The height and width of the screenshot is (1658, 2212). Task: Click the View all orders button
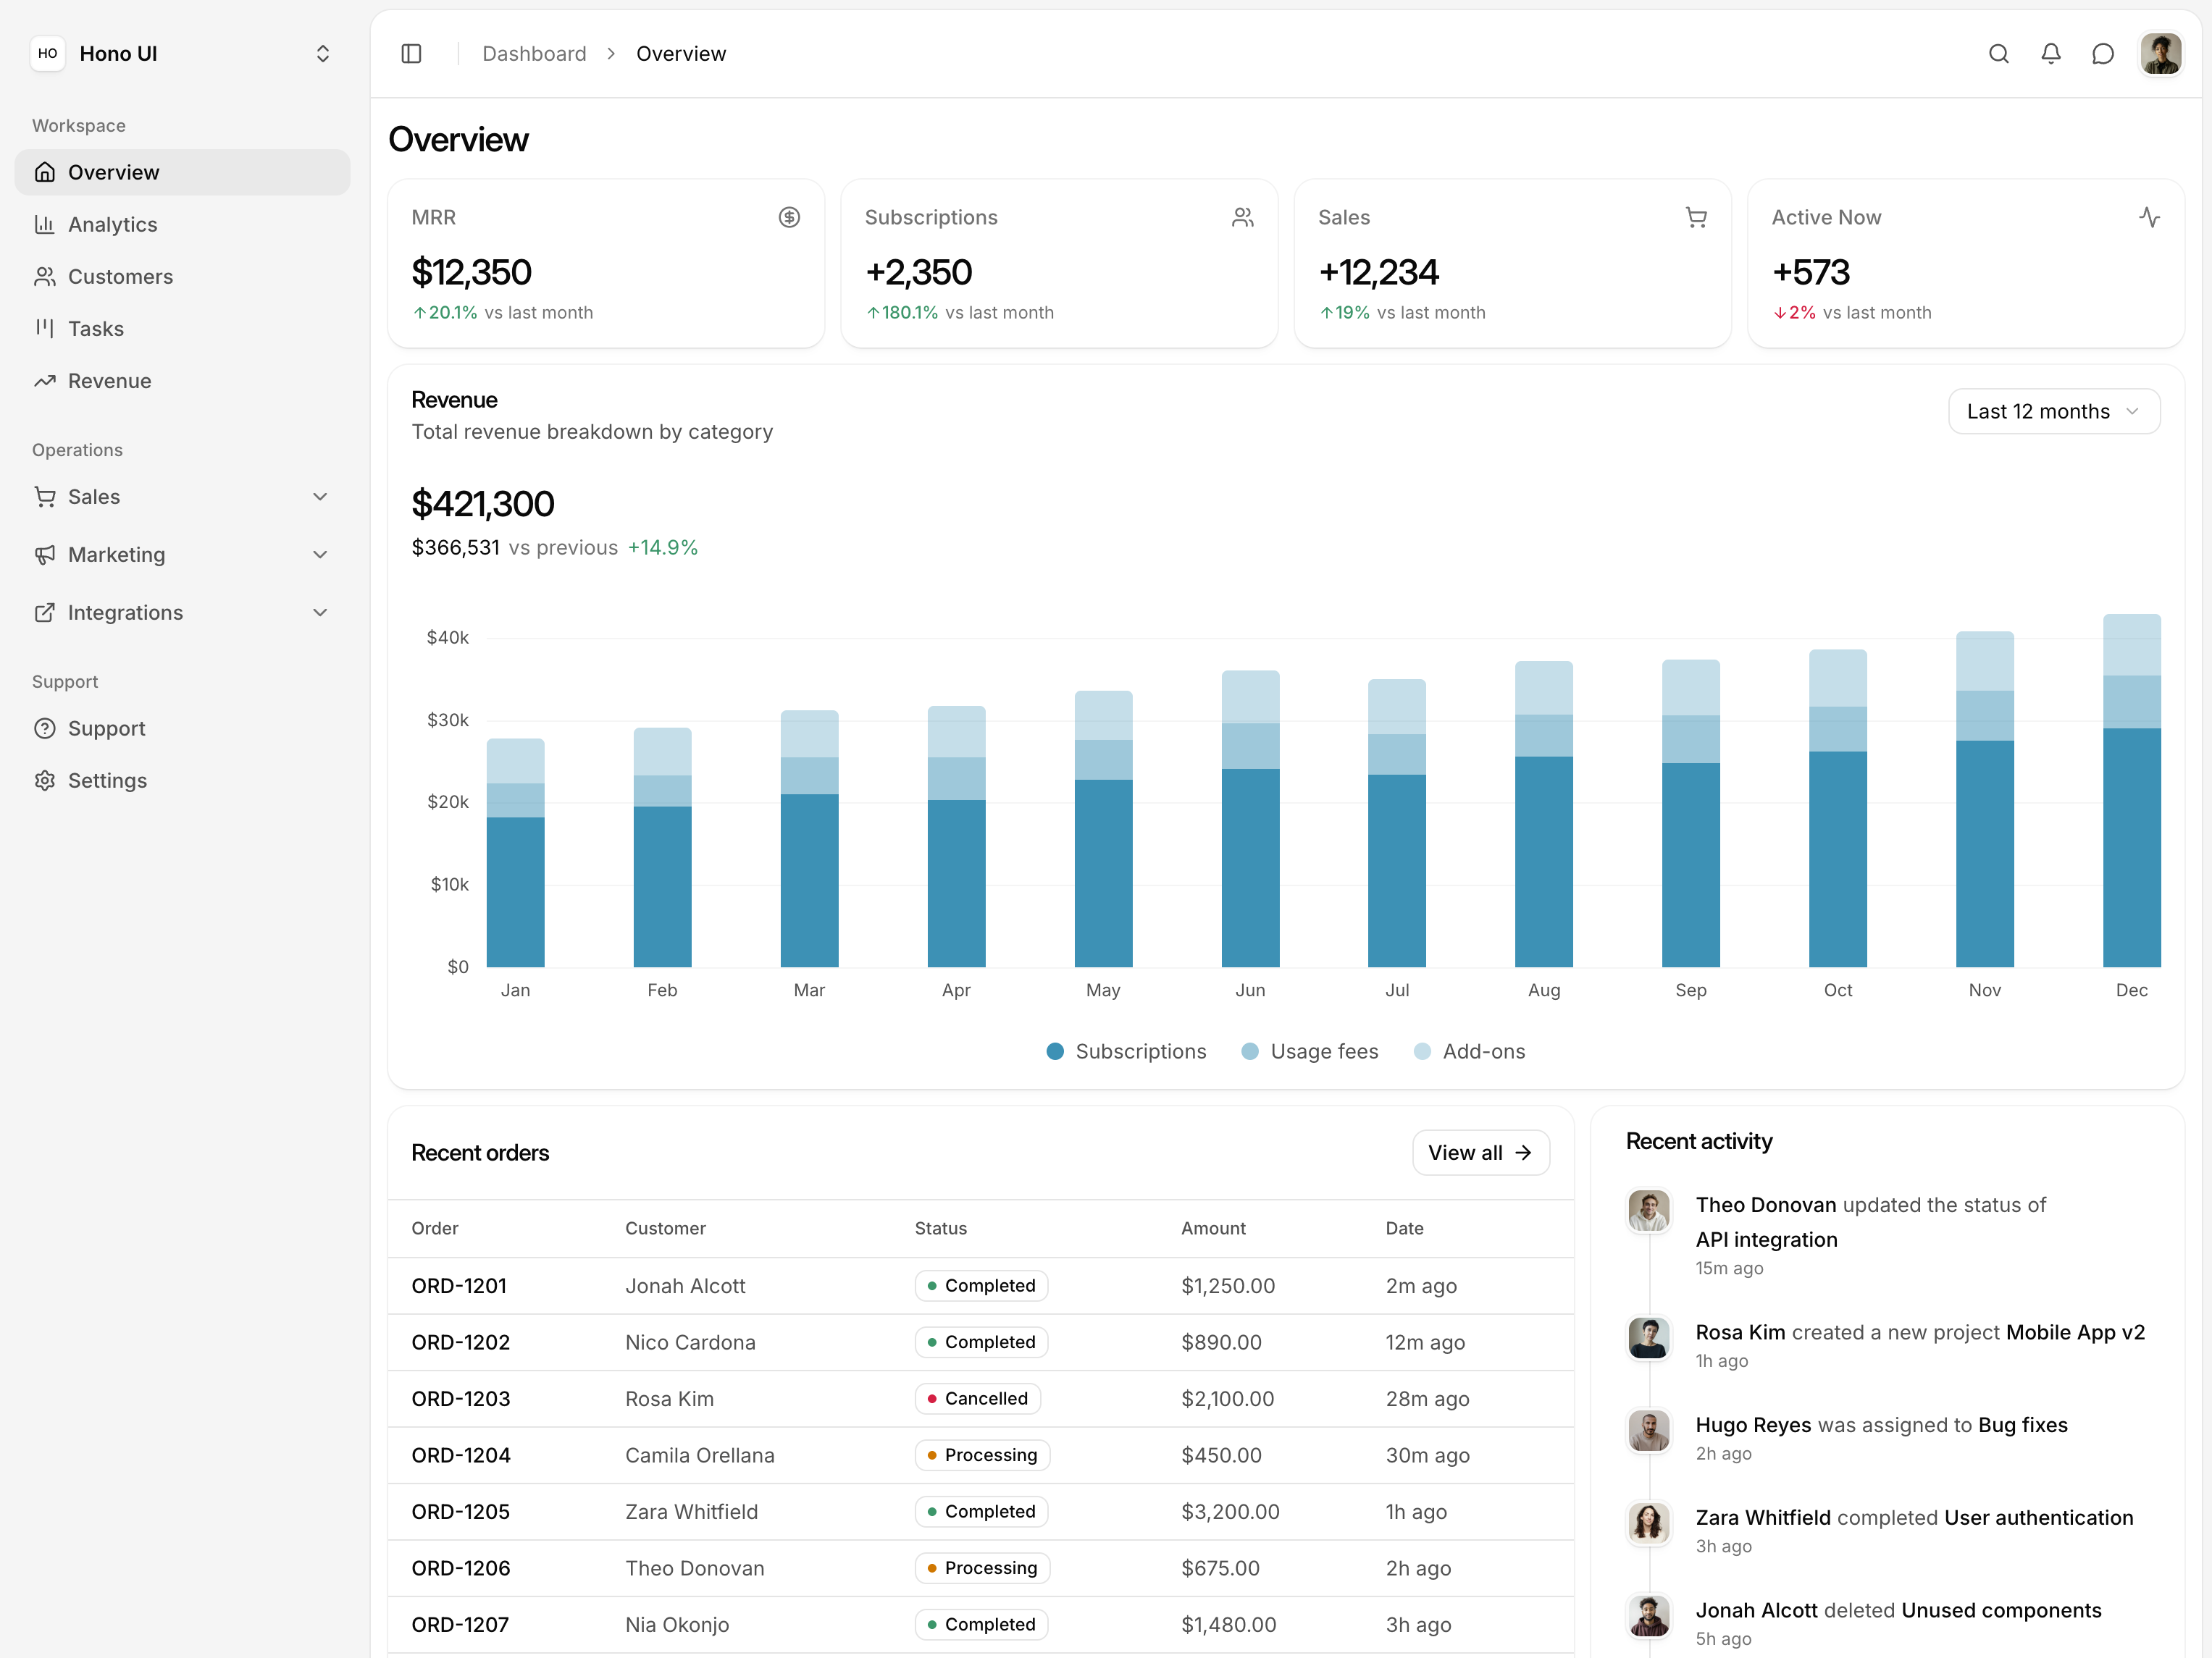click(1481, 1153)
